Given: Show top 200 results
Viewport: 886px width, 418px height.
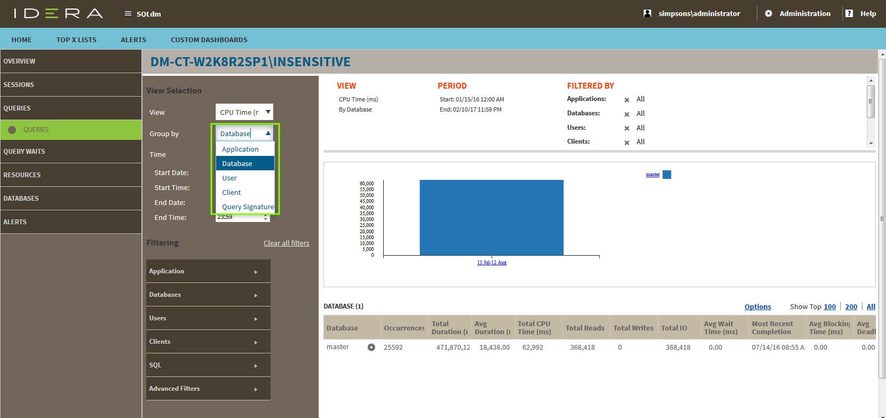Looking at the screenshot, I should coord(851,306).
